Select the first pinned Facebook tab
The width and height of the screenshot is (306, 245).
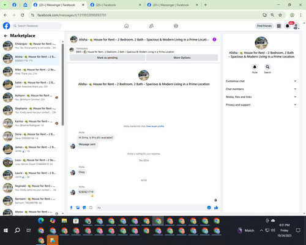click(x=14, y=5)
